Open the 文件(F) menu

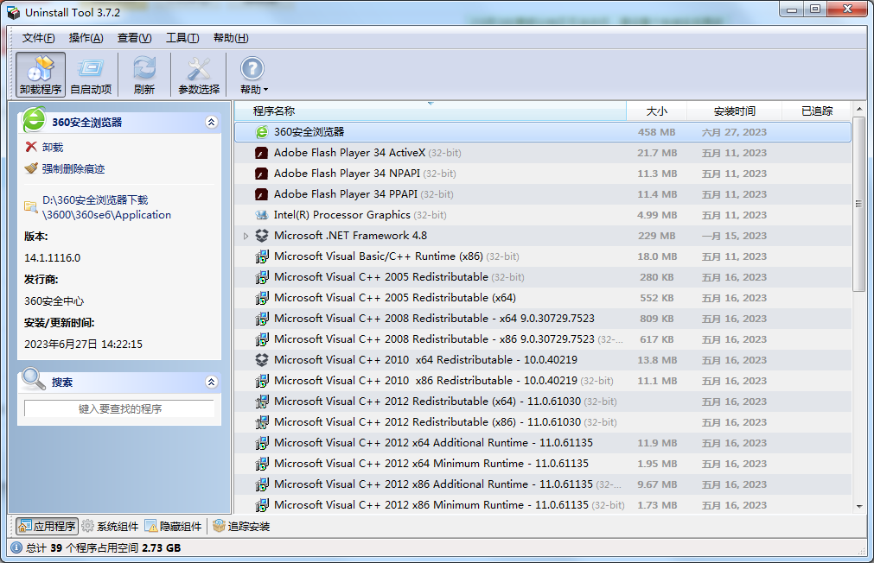point(38,38)
